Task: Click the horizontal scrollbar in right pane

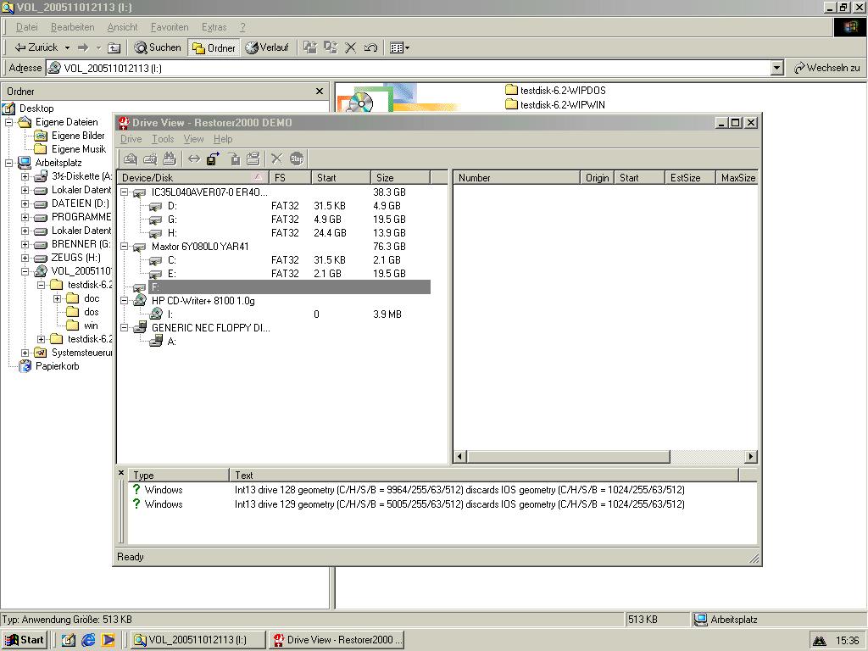Action: point(569,457)
